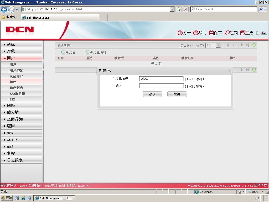Select the Web Management browser tab
Viewport: 269px width, 202px height.
pyautogui.click(x=60, y=18)
